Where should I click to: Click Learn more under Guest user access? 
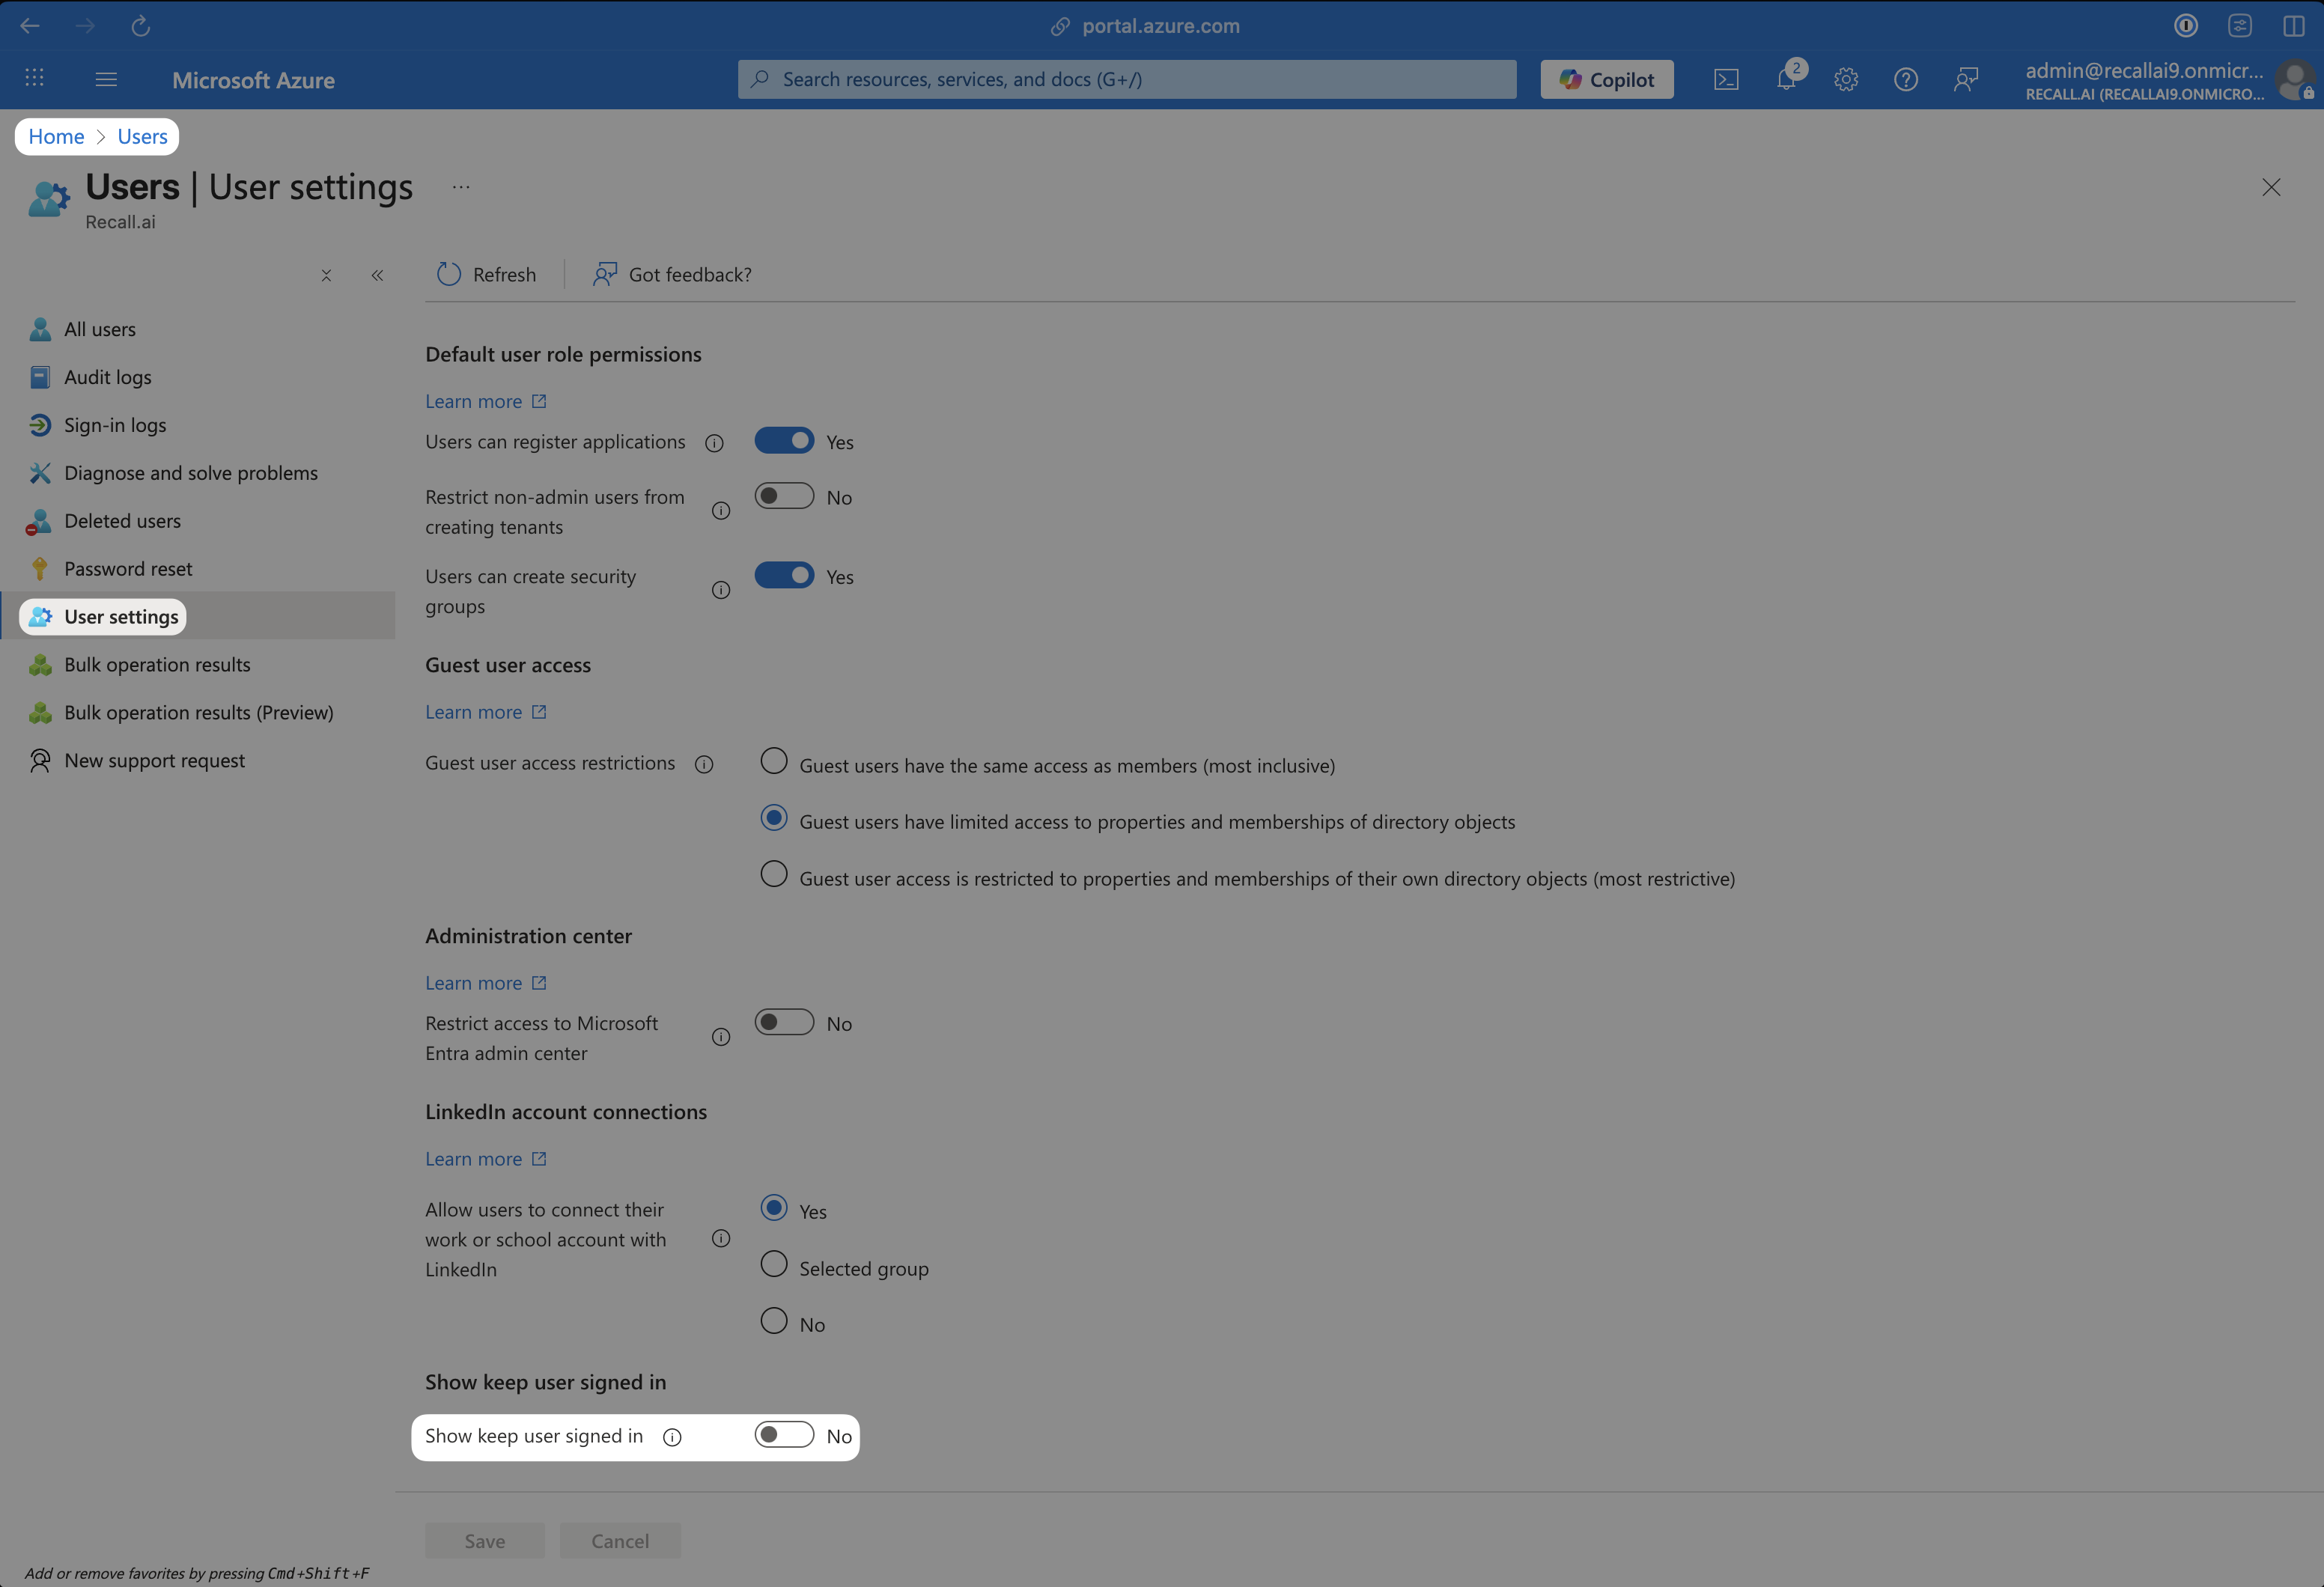(474, 712)
